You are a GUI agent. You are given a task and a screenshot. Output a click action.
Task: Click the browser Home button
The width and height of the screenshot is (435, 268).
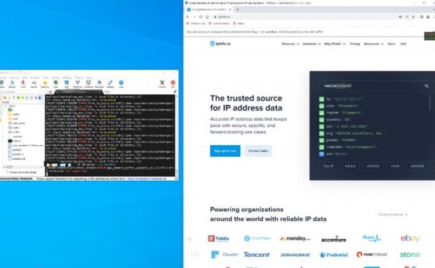207,17
